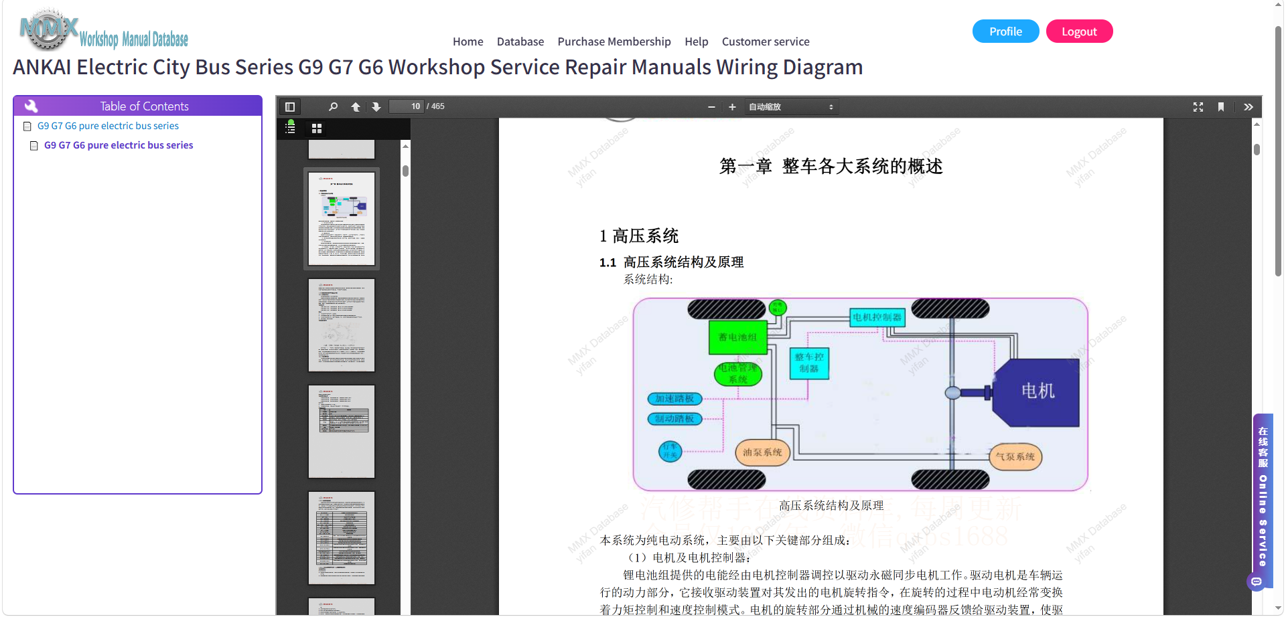1286x617 pixels.
Task: Click the ANKAI Electric City Bus page title
Action: [437, 68]
